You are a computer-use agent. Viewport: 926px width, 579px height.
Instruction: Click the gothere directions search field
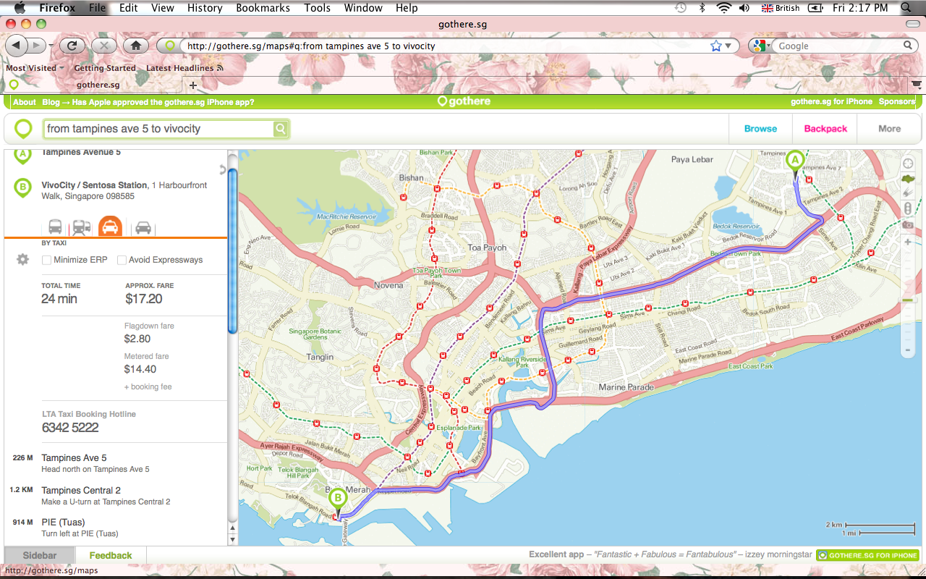(x=159, y=129)
